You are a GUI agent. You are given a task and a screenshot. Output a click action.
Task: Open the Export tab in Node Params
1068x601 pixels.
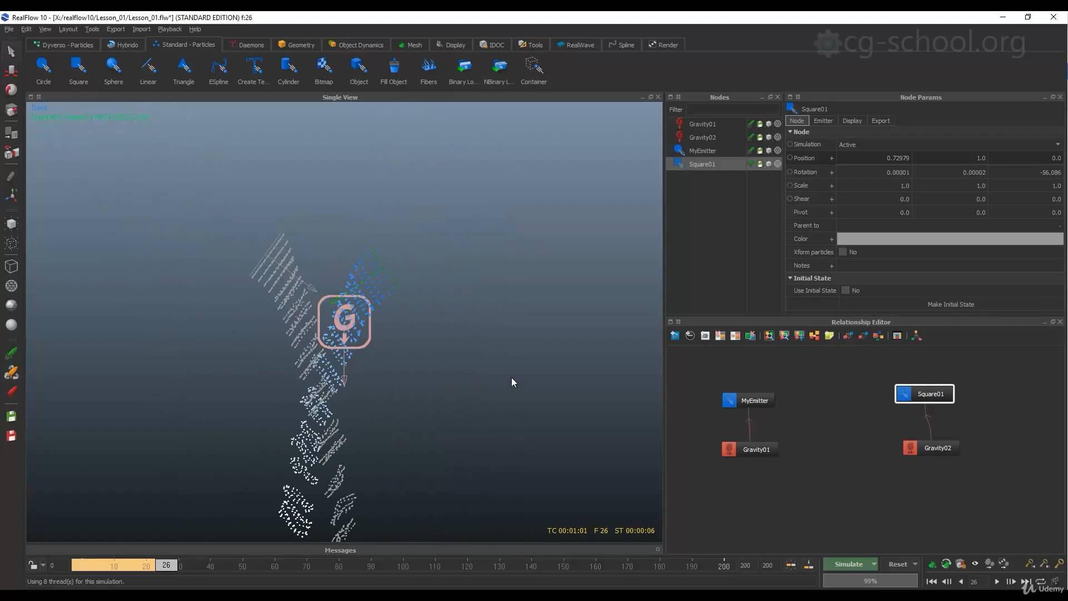click(x=881, y=121)
